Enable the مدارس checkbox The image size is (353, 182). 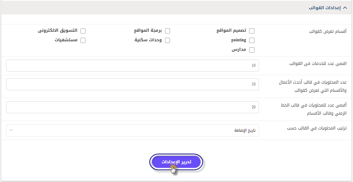[252, 50]
